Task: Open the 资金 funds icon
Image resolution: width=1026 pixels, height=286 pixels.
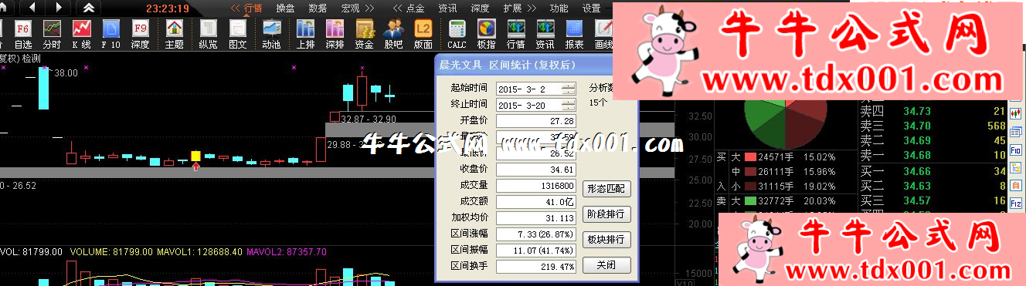Action: (365, 34)
